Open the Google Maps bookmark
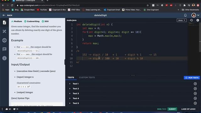The image size is (201, 113). coord(28,10)
